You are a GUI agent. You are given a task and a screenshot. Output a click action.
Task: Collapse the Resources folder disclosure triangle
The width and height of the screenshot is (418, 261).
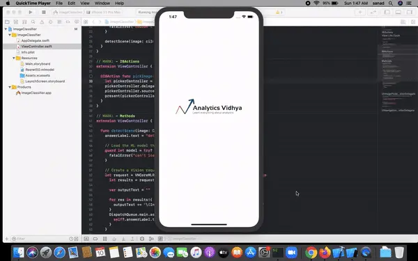pos(14,58)
